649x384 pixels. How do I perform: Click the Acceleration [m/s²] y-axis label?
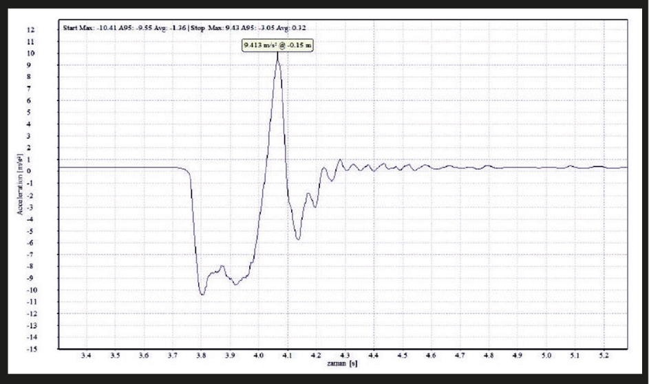pos(19,184)
